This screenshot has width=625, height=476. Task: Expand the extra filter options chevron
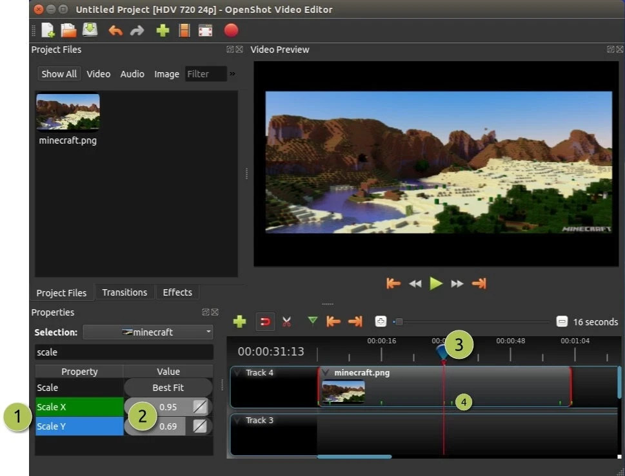(x=232, y=73)
